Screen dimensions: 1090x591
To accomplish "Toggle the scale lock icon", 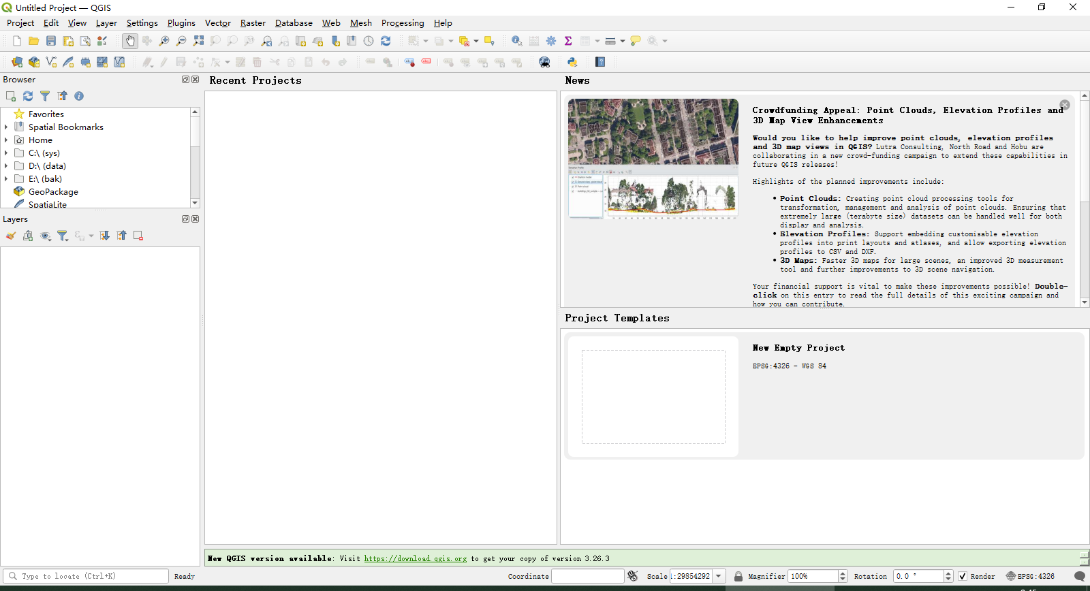I will [738, 576].
